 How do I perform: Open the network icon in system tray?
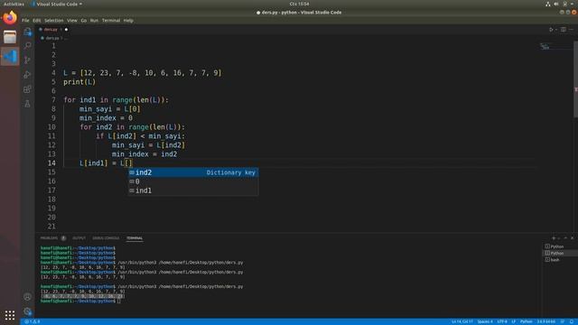[x=548, y=4]
